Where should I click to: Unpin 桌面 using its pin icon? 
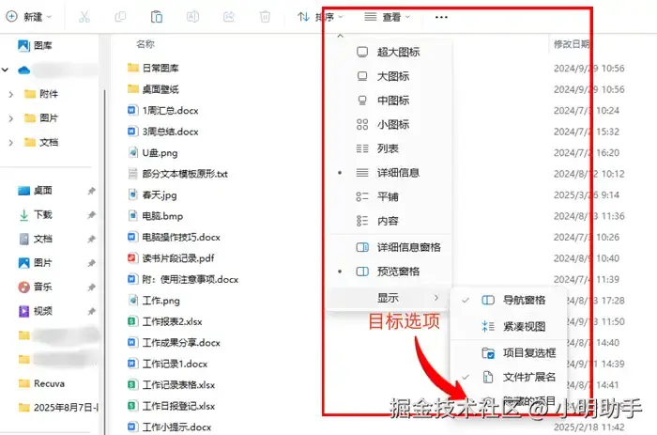coord(91,191)
